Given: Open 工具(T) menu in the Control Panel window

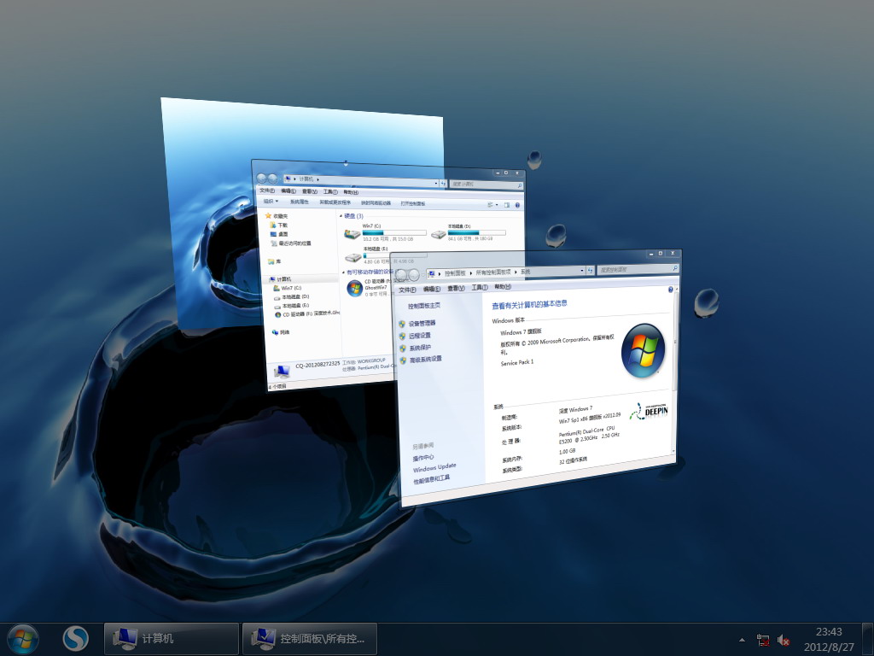Looking at the screenshot, I should coord(480,287).
